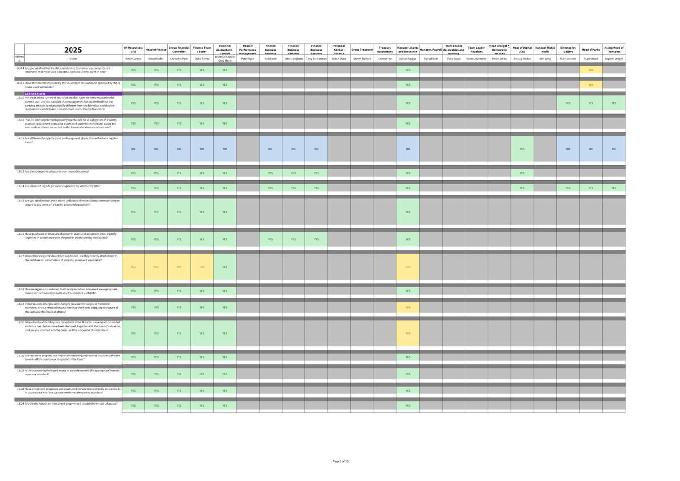Select the first column header right of 2025
Viewport: 680px width, 481px height.
pyautogui.click(x=133, y=50)
